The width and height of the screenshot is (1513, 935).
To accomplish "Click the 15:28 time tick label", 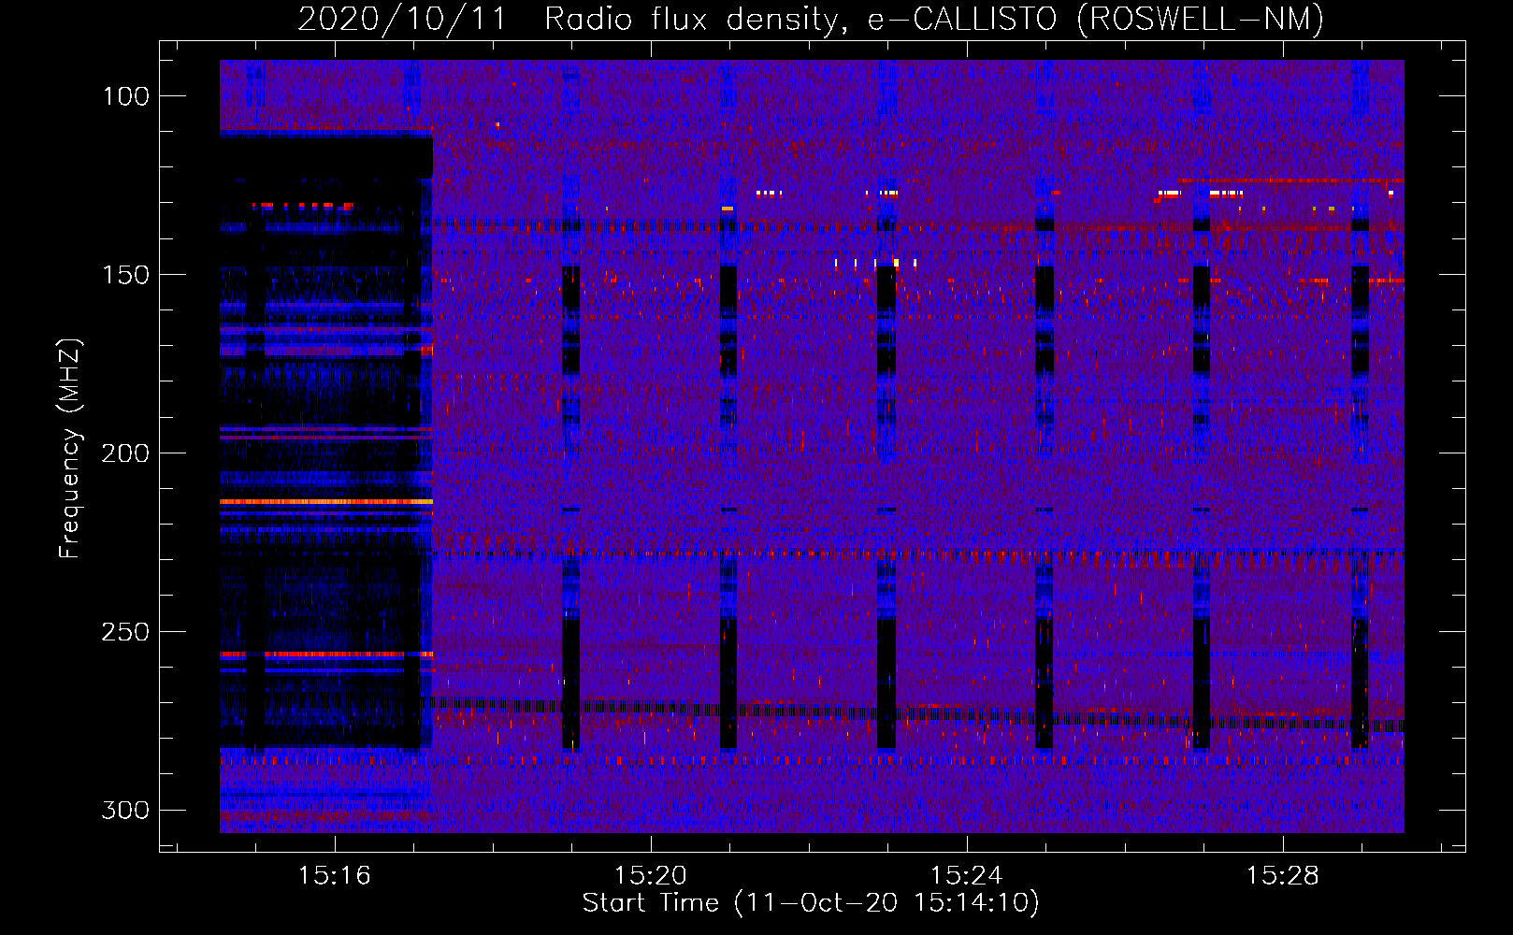I will [x=1282, y=876].
